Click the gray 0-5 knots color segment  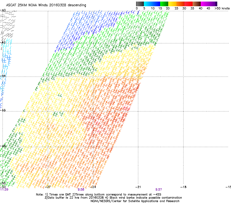click(x=140, y=4)
